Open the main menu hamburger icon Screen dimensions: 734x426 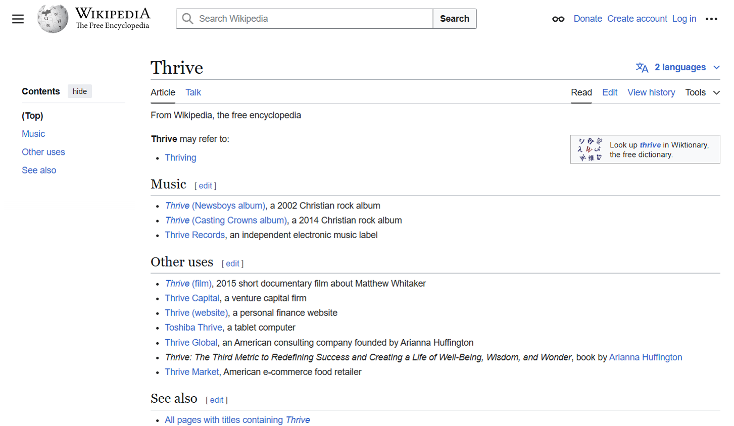(x=18, y=19)
